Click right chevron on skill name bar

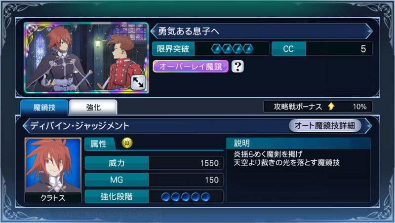[x=368, y=125]
